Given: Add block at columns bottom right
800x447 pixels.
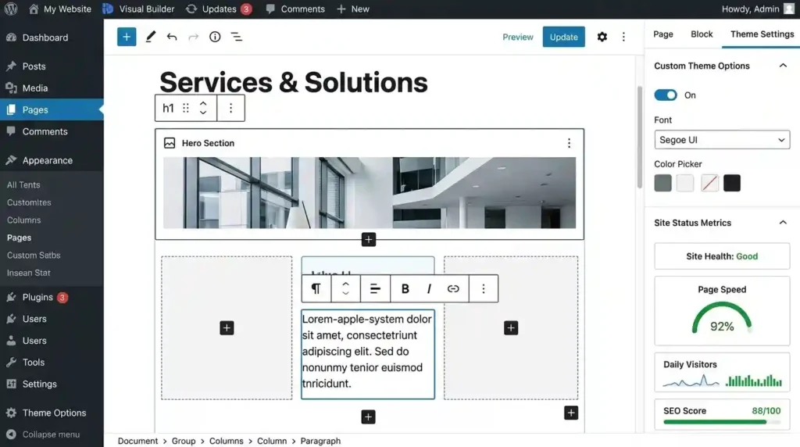Looking at the screenshot, I should point(571,413).
